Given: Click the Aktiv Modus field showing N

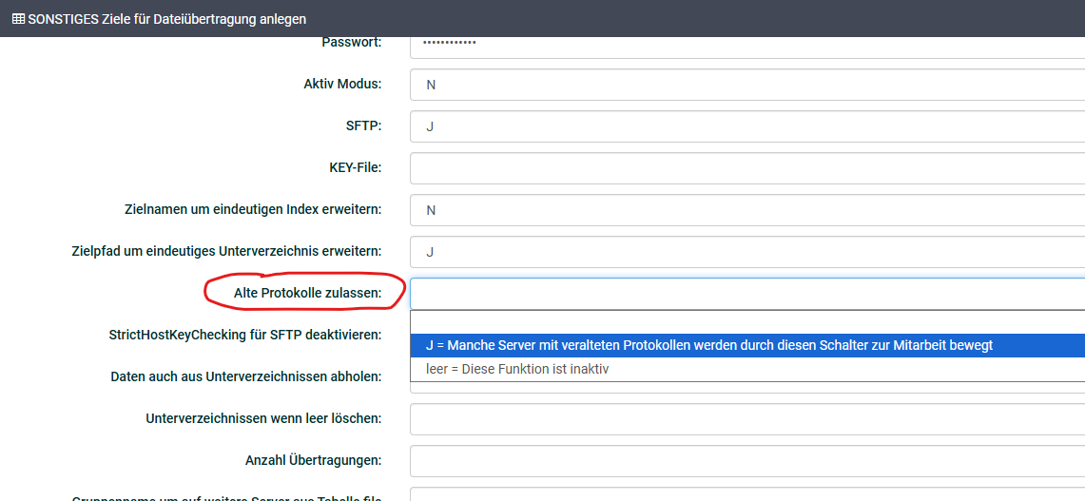Looking at the screenshot, I should 746,85.
